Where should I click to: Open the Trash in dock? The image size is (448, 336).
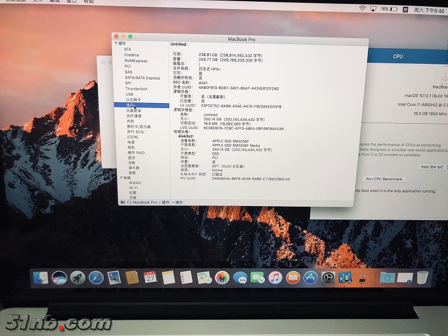point(423,277)
